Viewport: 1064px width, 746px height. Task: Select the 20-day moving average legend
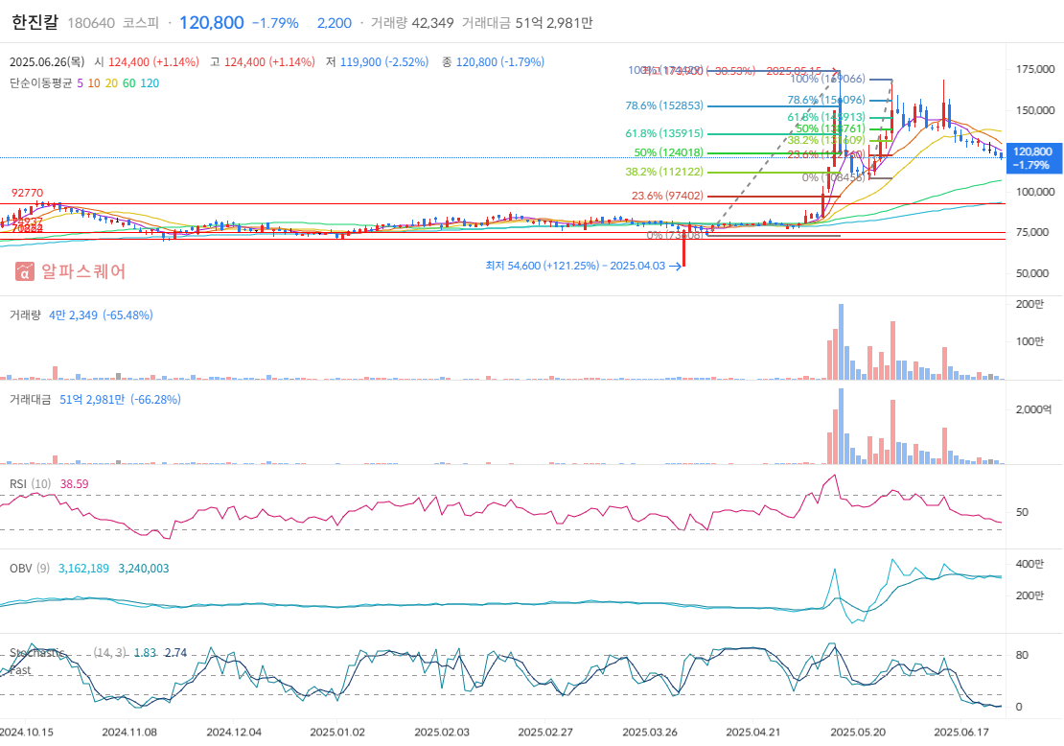tap(111, 82)
